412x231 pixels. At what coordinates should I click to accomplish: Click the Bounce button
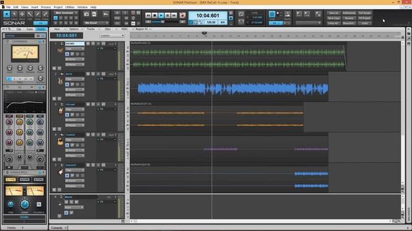tap(349, 18)
